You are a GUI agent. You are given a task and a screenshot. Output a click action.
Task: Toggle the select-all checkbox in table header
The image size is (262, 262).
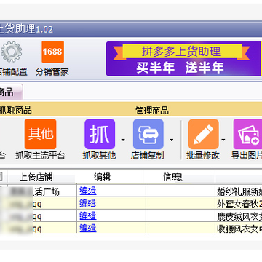coord(1,178)
